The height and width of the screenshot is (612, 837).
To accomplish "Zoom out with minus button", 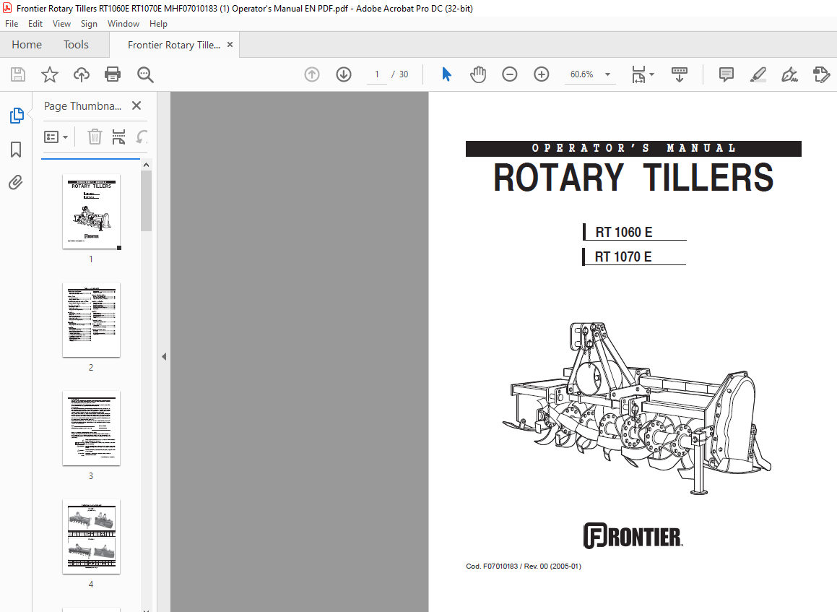I will (x=510, y=74).
